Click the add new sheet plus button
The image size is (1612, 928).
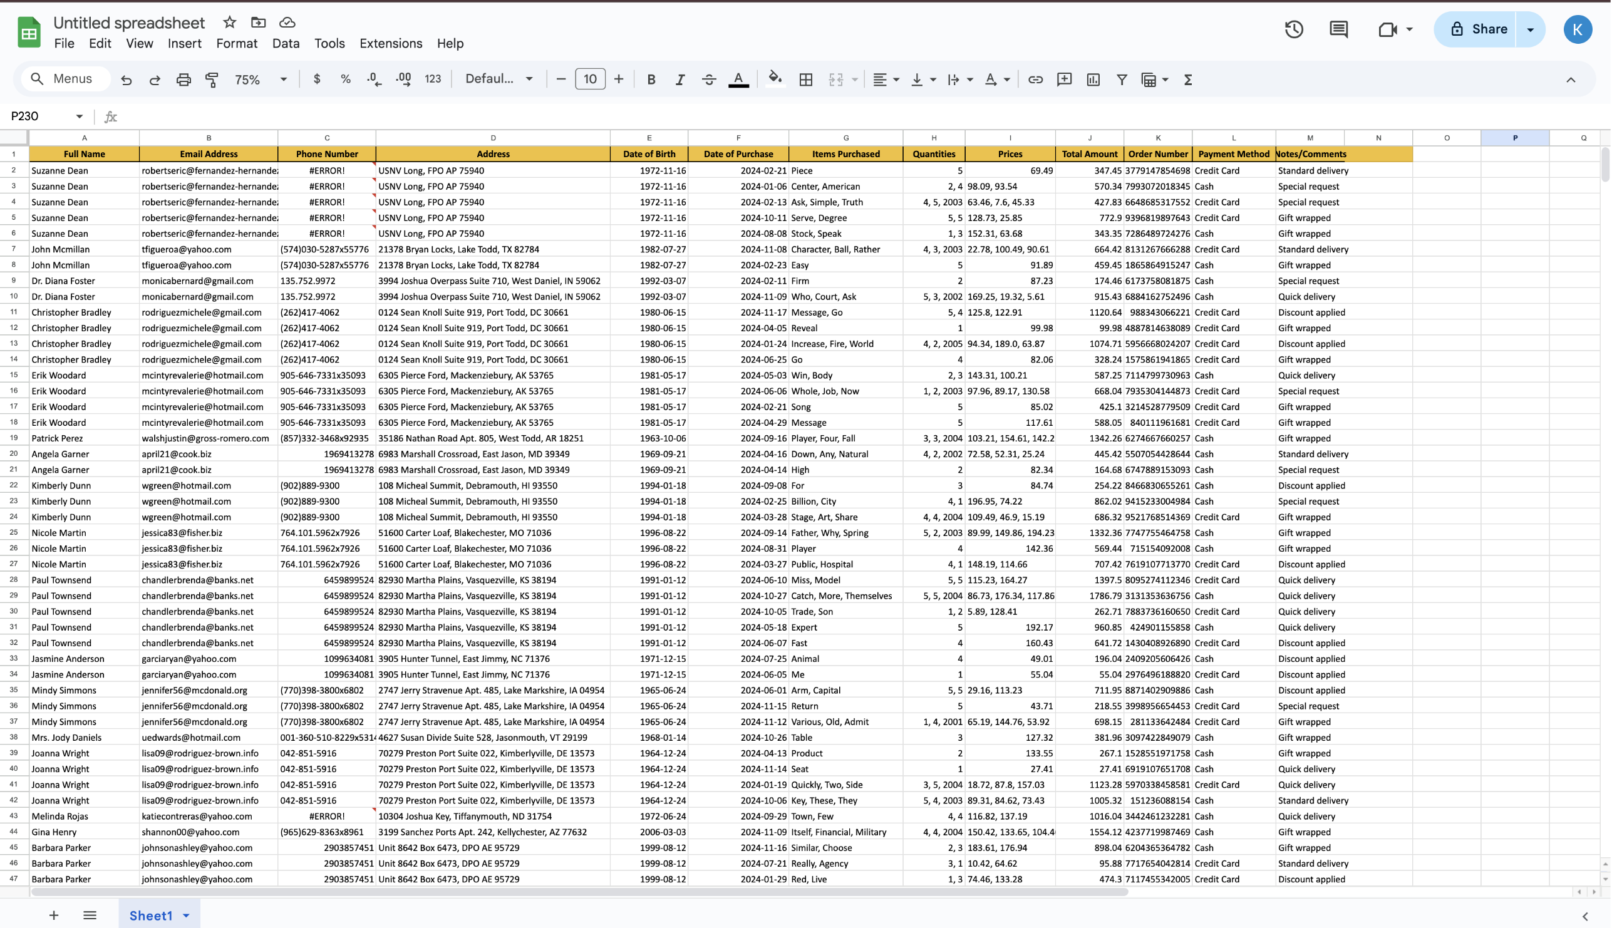53,916
